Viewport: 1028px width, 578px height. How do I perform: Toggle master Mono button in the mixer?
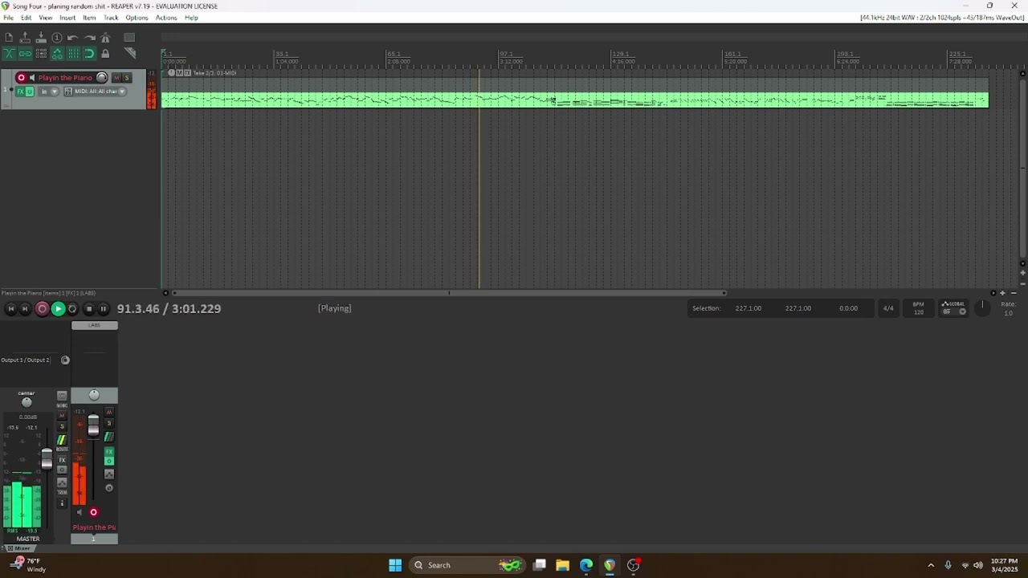tap(62, 397)
